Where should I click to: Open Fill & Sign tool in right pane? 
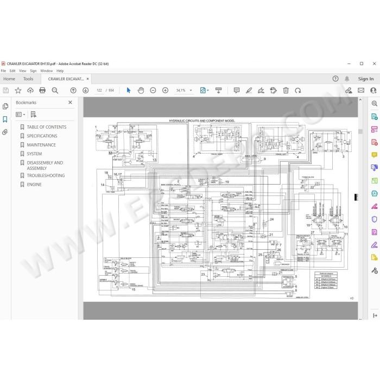tap(374, 245)
